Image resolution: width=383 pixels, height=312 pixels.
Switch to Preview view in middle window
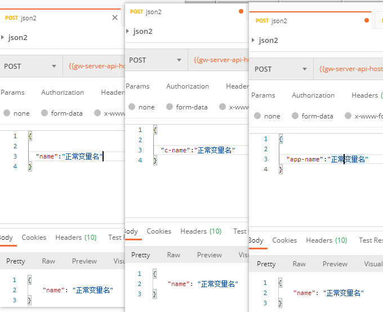(x=210, y=255)
